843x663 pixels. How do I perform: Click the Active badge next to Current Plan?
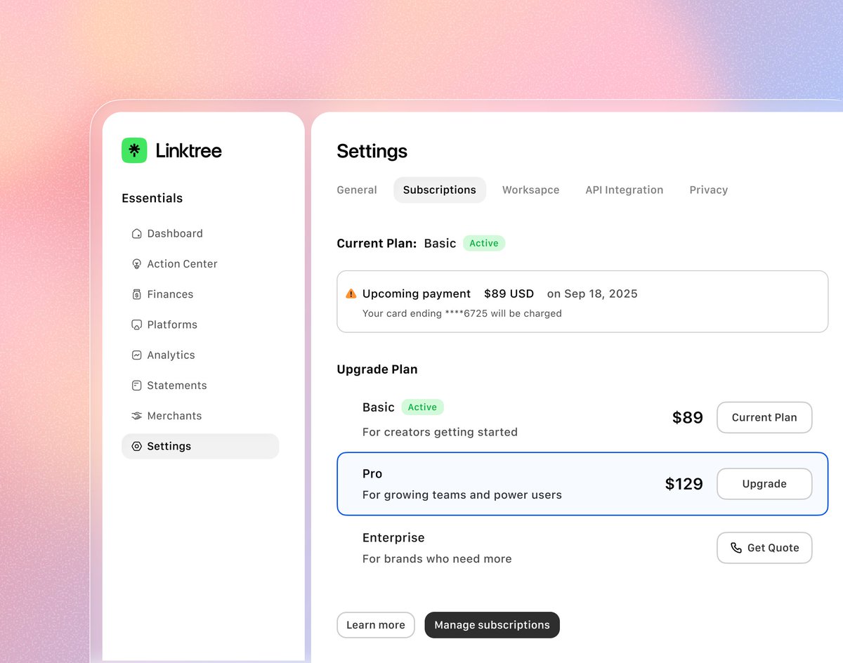click(x=484, y=244)
